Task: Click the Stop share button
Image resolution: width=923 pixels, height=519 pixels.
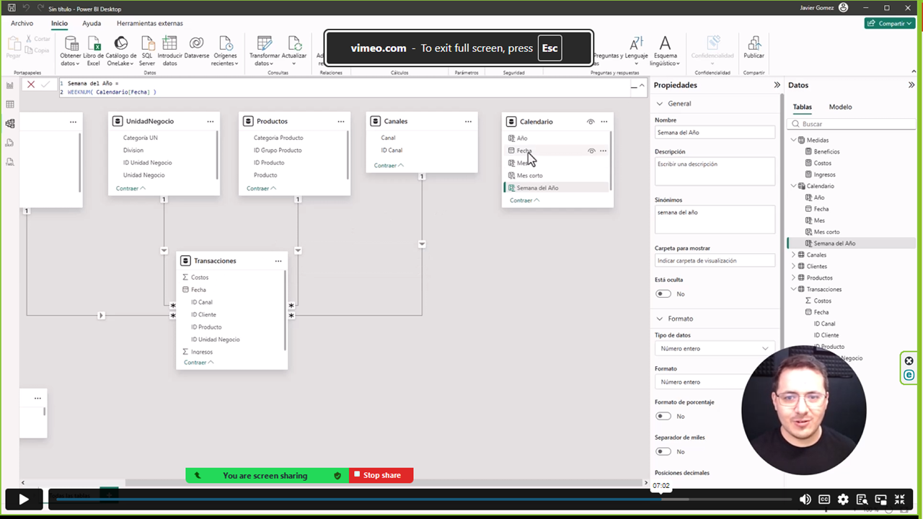Action: pyautogui.click(x=381, y=475)
